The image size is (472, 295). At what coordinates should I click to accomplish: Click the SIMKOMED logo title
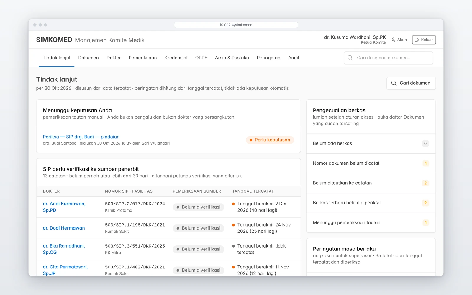54,40
